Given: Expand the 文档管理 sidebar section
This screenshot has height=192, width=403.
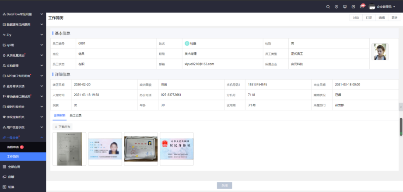Looking at the screenshot, I should pos(23,65).
